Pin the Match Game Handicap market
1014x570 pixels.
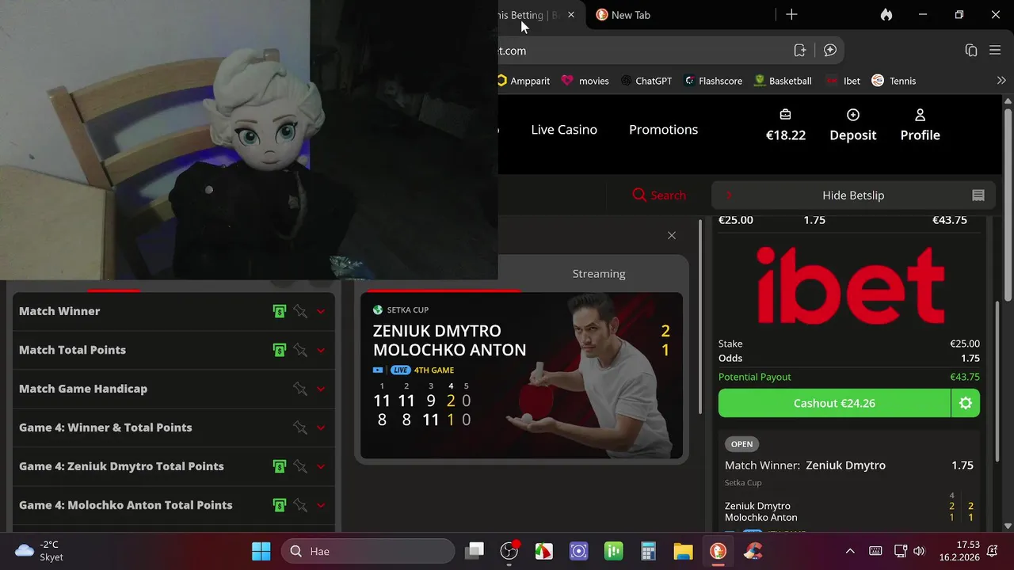coord(300,389)
